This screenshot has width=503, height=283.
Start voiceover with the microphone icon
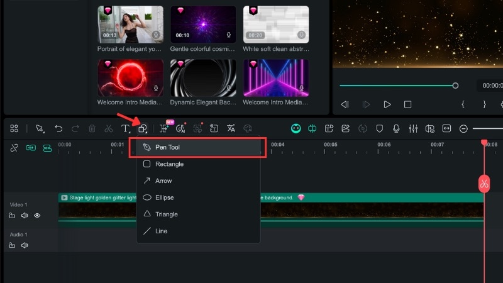[x=396, y=129]
